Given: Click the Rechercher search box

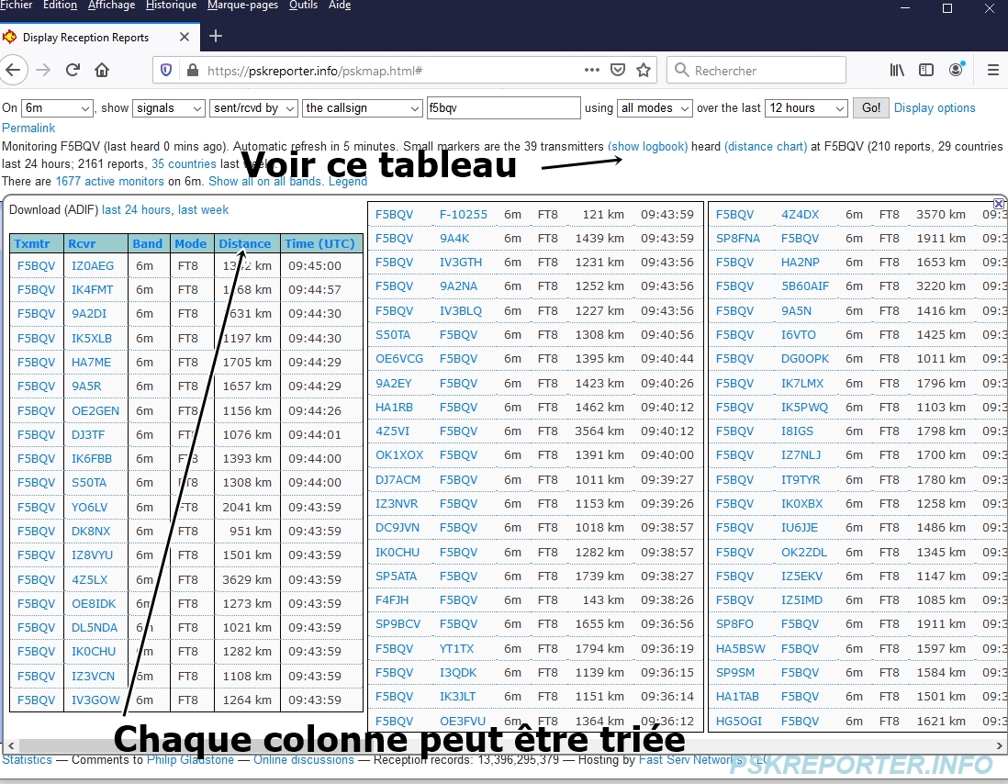Looking at the screenshot, I should [756, 70].
